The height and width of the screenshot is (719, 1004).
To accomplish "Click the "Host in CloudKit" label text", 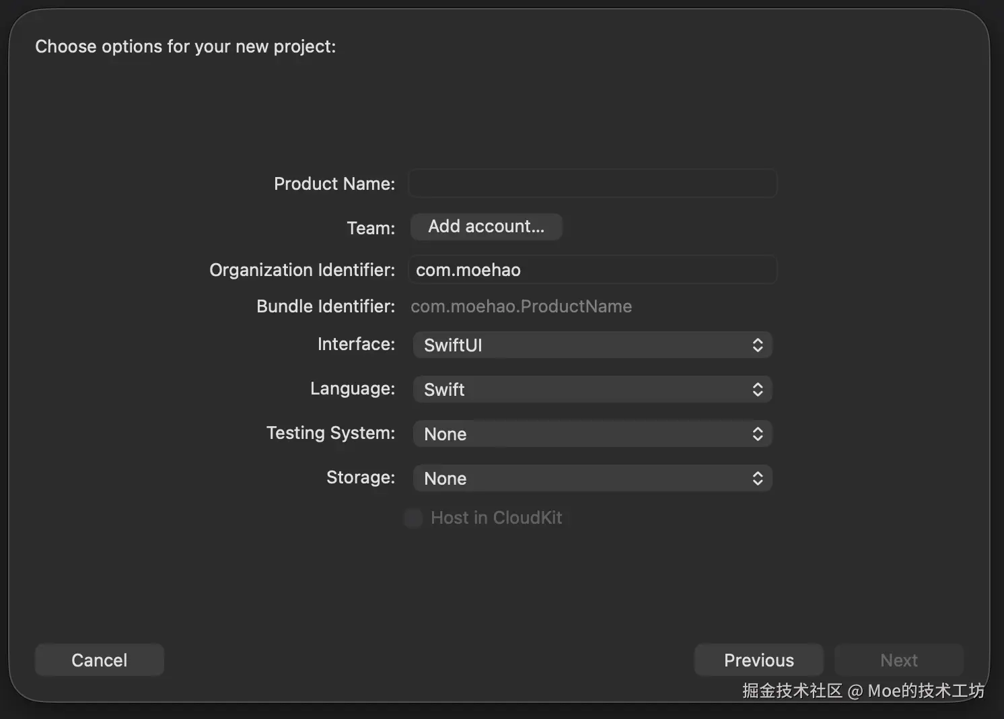I will 496,518.
